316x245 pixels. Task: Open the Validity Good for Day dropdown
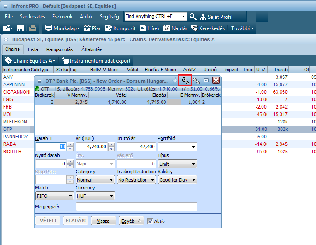click(x=178, y=180)
